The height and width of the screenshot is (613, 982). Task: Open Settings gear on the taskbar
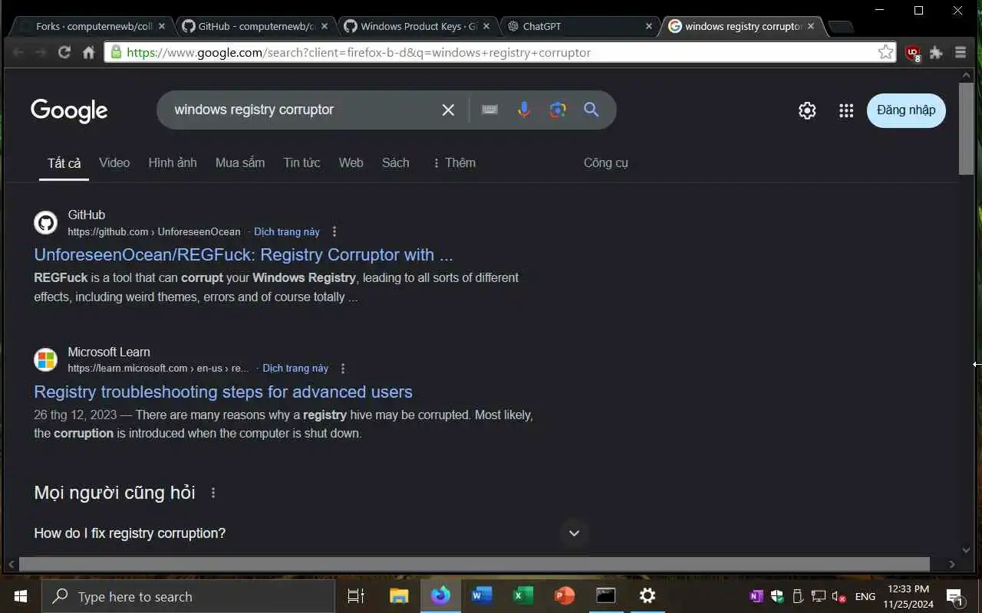(648, 596)
